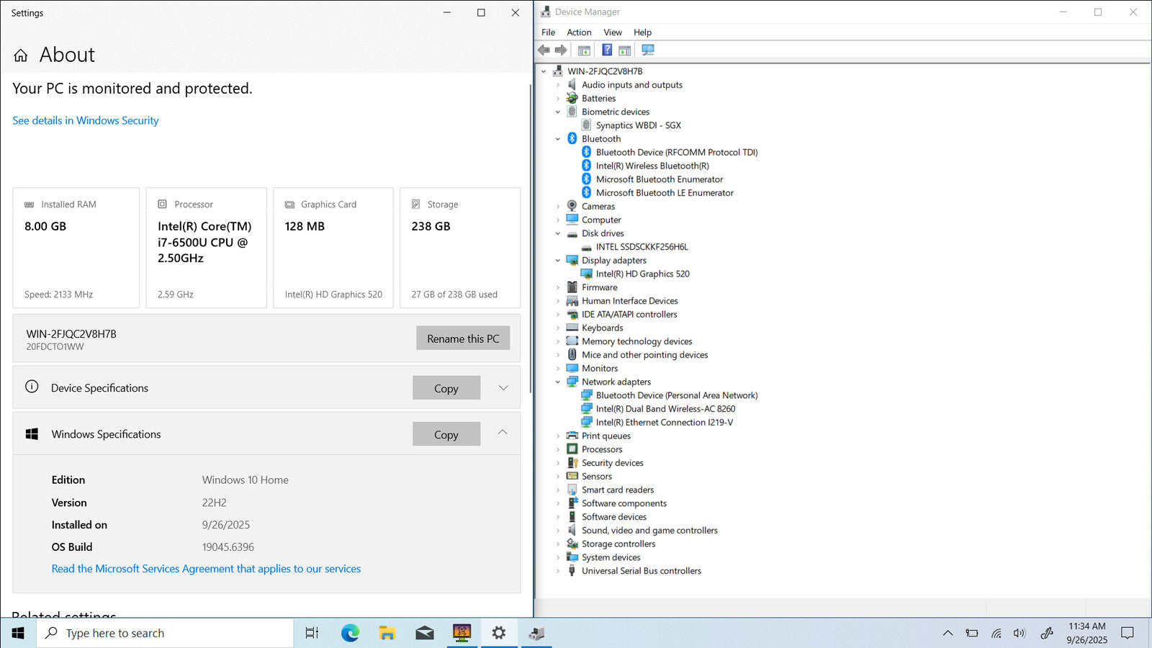1152x648 pixels.
Task: Expand the Batteries node
Action: tap(558, 99)
